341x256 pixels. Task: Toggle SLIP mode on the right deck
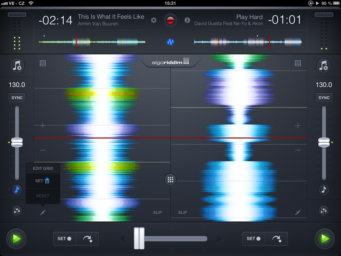(182, 212)
